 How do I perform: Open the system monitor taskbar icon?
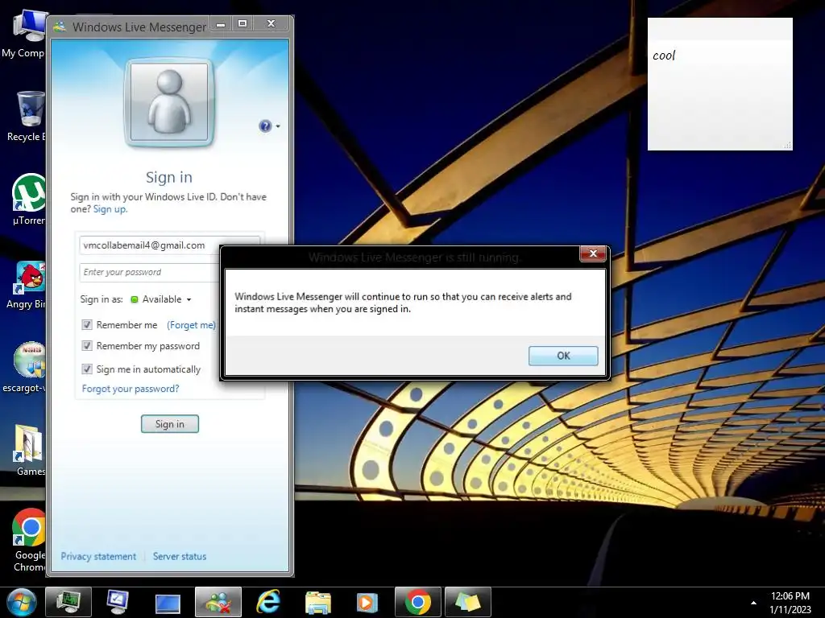point(68,602)
